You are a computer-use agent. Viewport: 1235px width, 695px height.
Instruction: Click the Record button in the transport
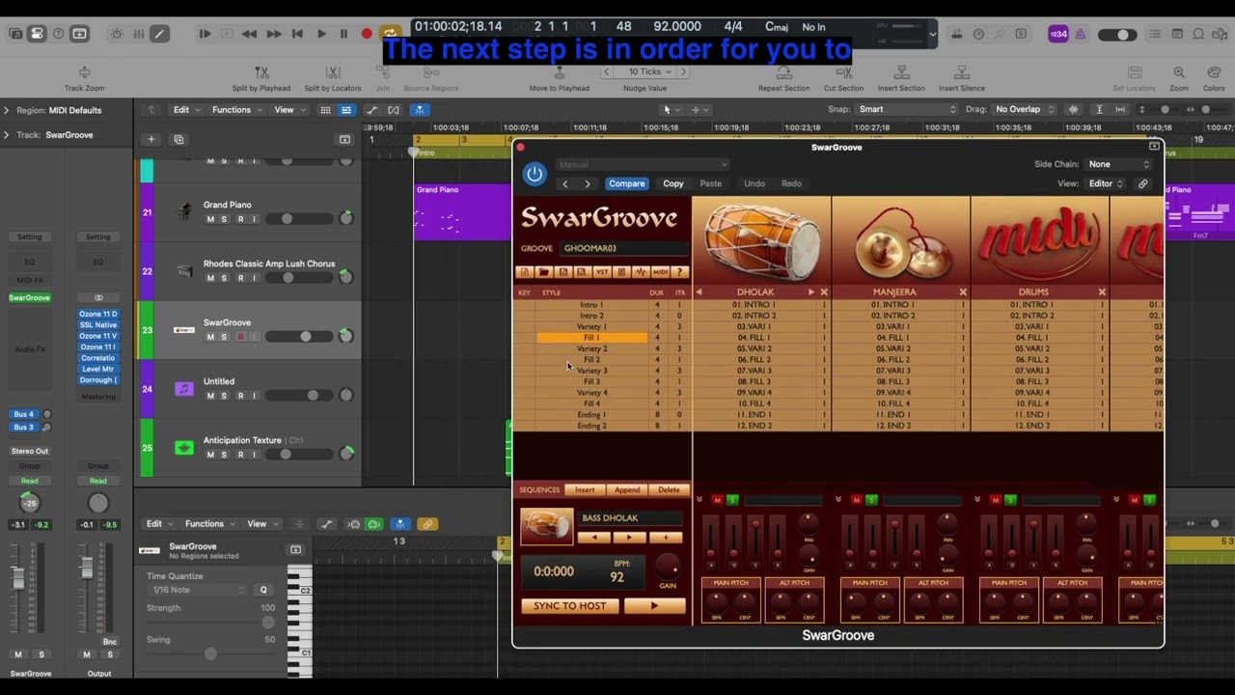(367, 34)
